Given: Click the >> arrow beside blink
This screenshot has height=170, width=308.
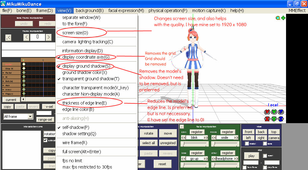Looking at the screenshot, I should point(206,138).
